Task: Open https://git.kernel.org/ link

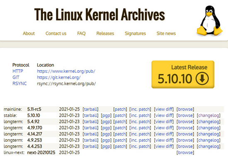Action: 58,77
